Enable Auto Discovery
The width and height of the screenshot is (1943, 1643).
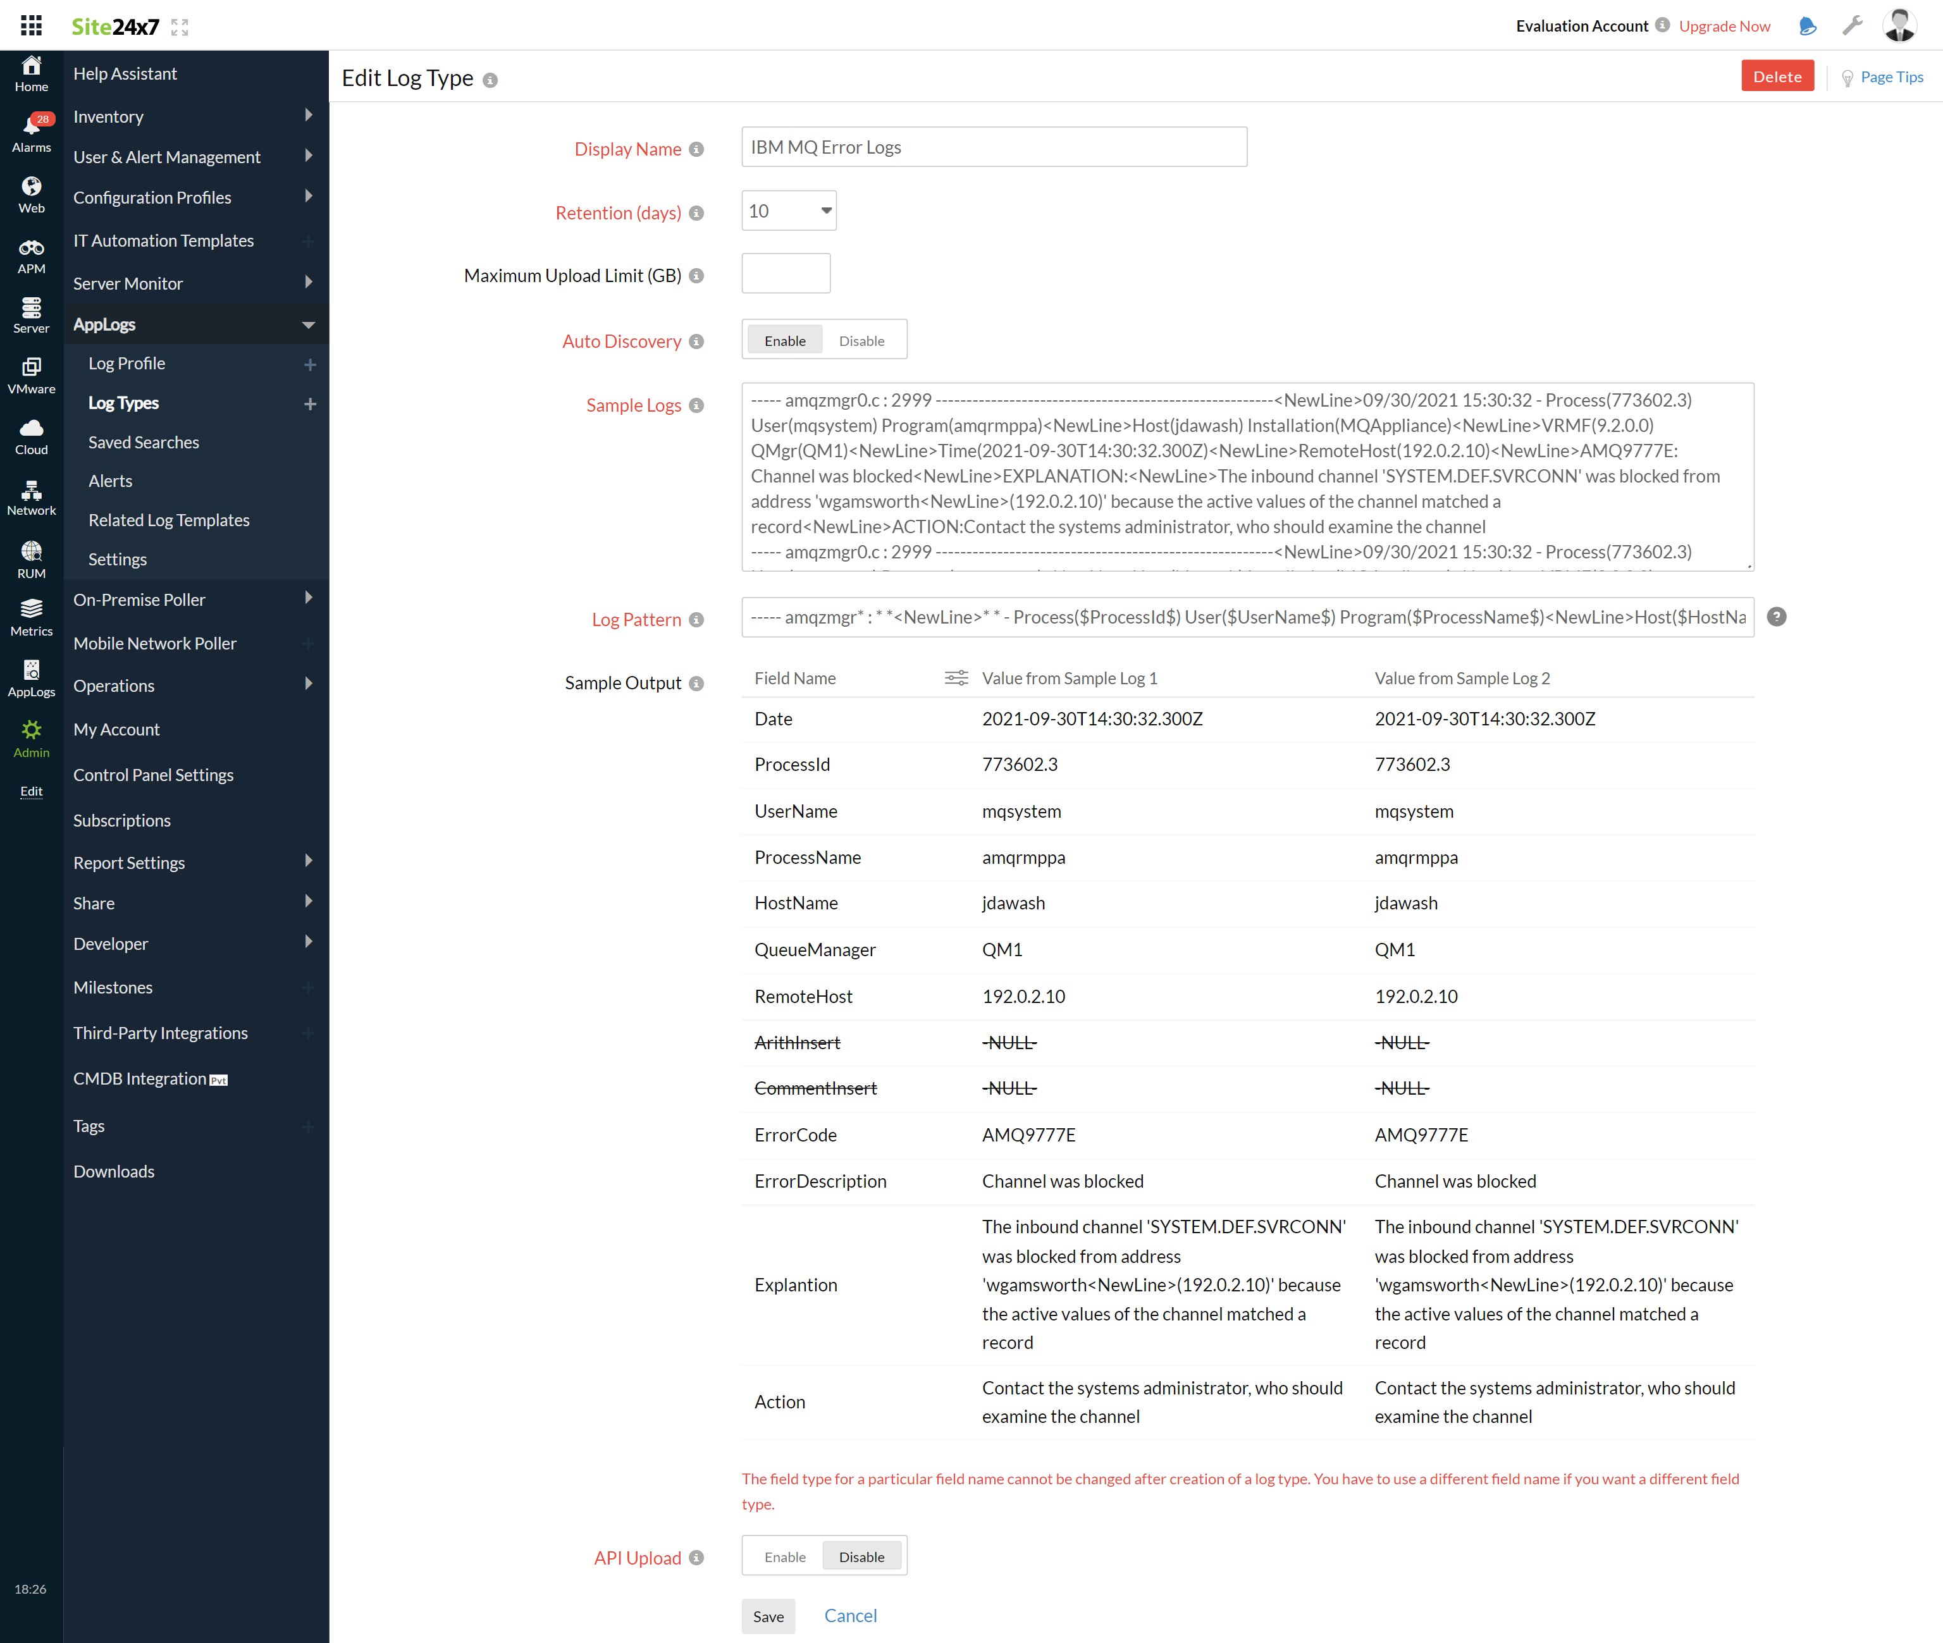(x=784, y=340)
